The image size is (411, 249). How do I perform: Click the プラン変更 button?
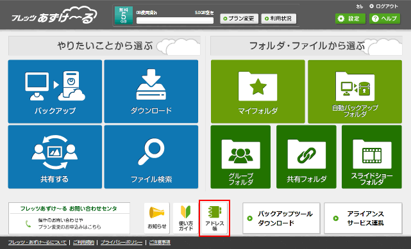[x=239, y=19]
